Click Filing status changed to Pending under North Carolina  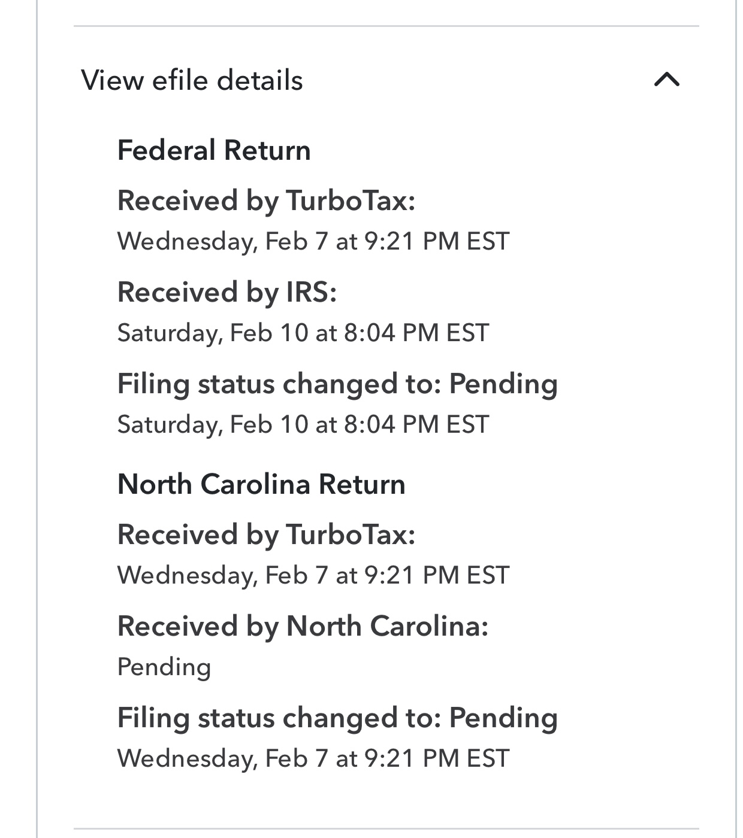[x=337, y=716]
